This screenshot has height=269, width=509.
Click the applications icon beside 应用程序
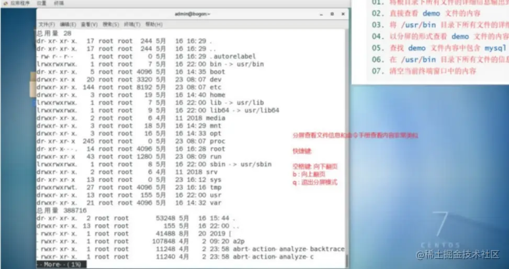point(5,3)
